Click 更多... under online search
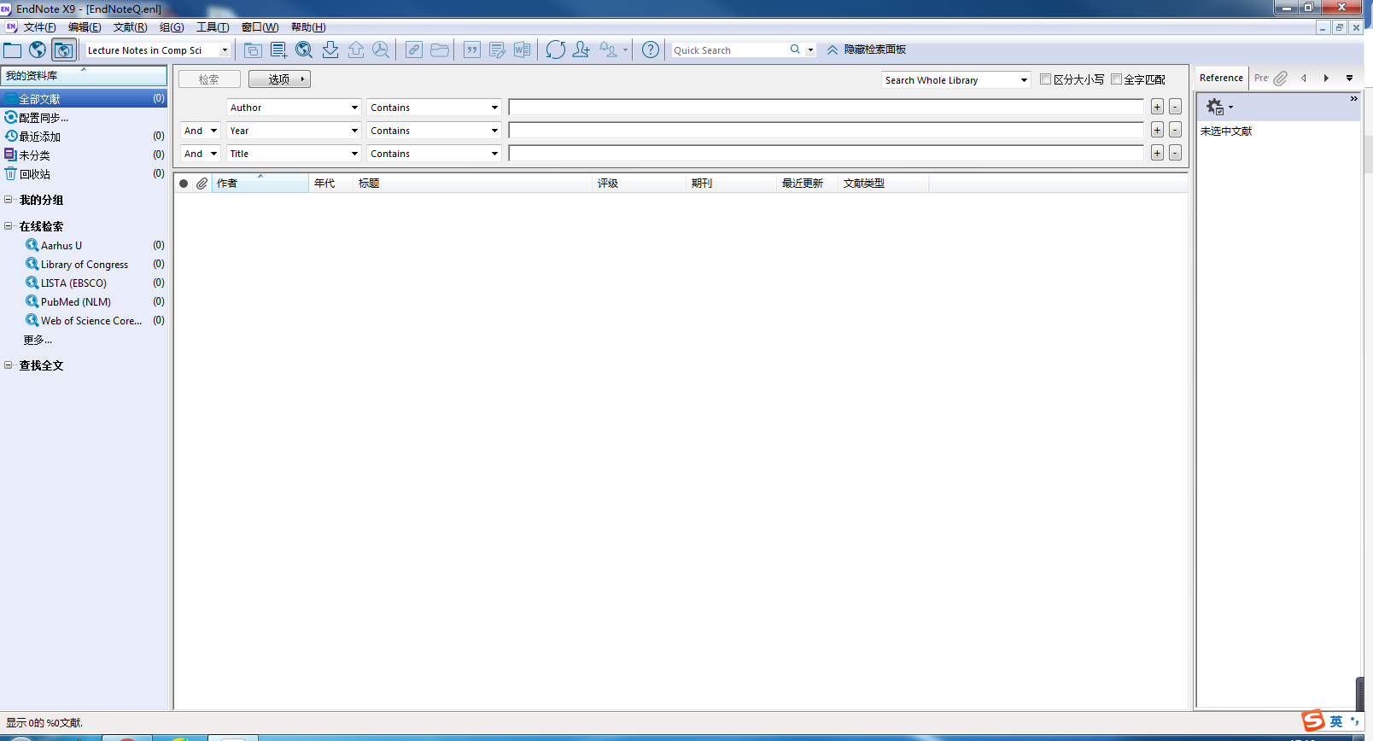Viewport: 1373px width, 741px height. pos(38,340)
